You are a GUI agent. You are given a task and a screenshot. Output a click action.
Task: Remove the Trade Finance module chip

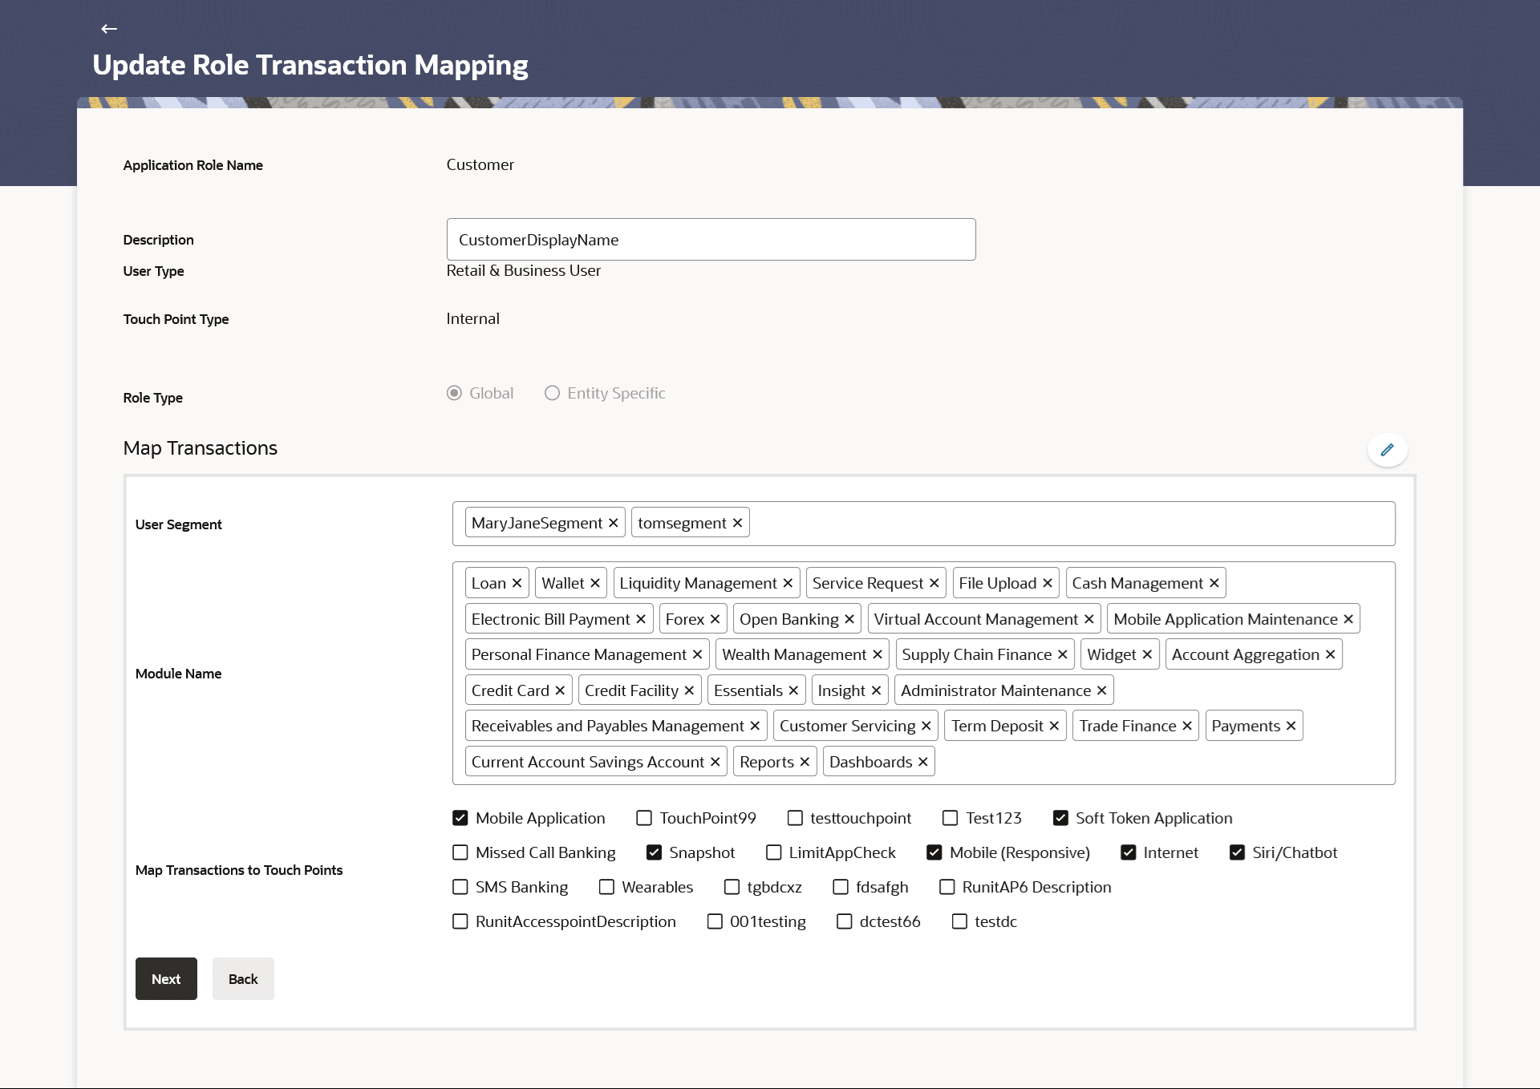pos(1187,726)
